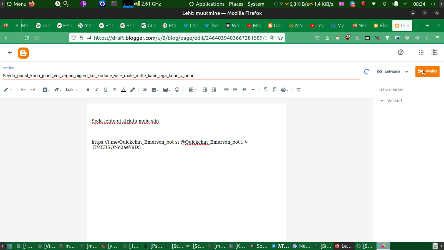This screenshot has width=444, height=250.
Task: Insert a jump break line
Action: coord(253,90)
